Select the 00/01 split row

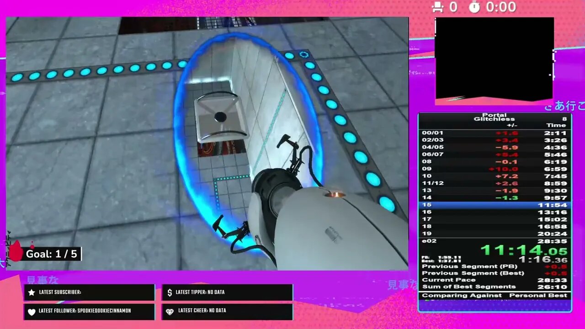click(x=495, y=133)
